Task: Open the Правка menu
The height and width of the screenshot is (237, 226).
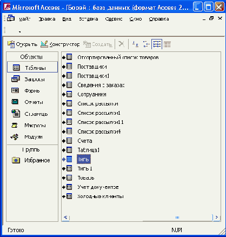Action: click(47, 19)
